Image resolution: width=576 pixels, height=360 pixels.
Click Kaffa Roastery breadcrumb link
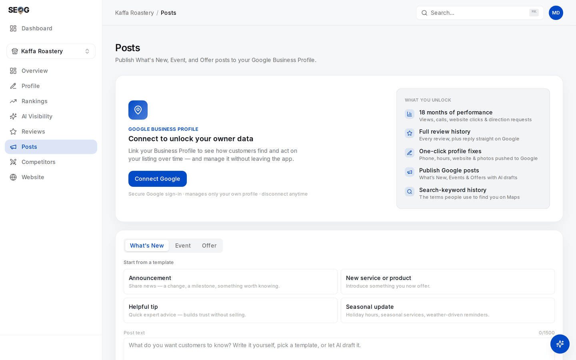pos(134,13)
